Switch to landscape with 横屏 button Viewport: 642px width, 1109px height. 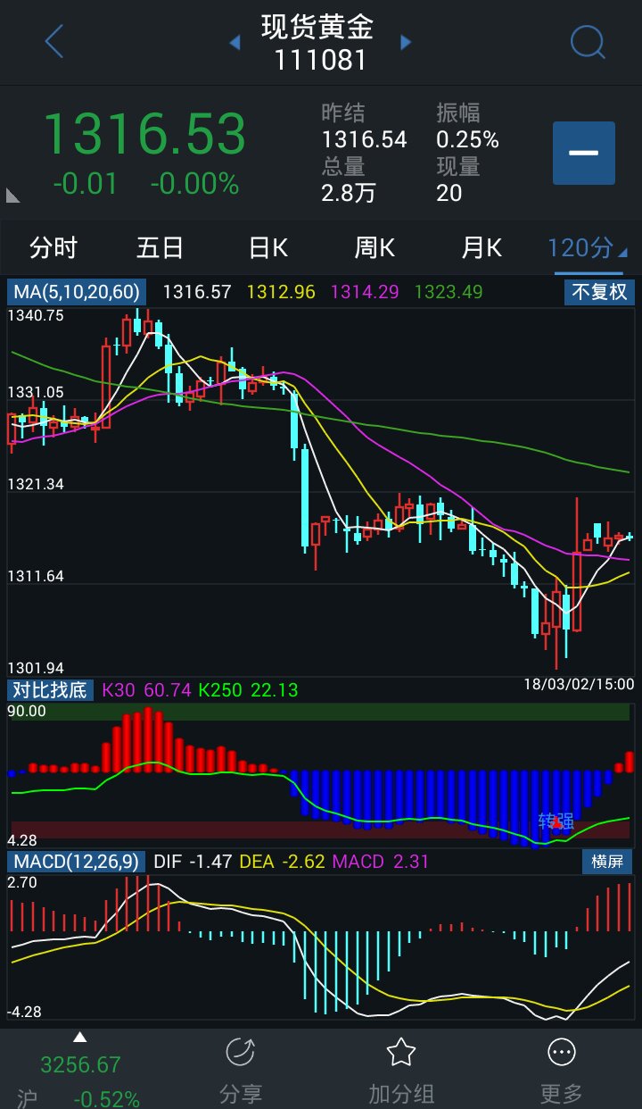[x=607, y=862]
